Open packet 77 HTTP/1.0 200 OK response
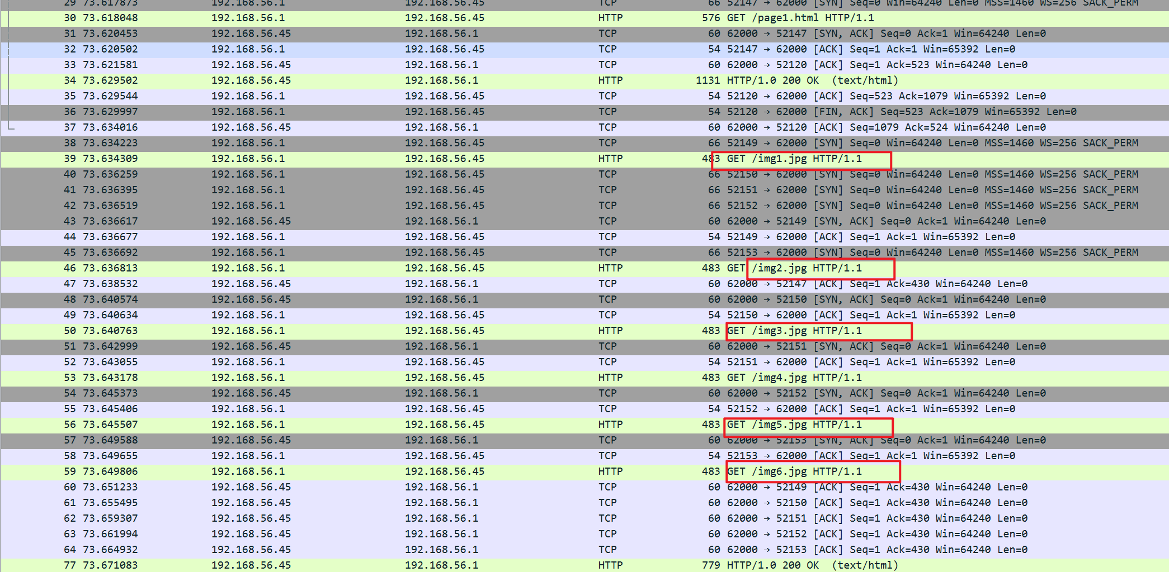1169x572 pixels. coord(584,565)
